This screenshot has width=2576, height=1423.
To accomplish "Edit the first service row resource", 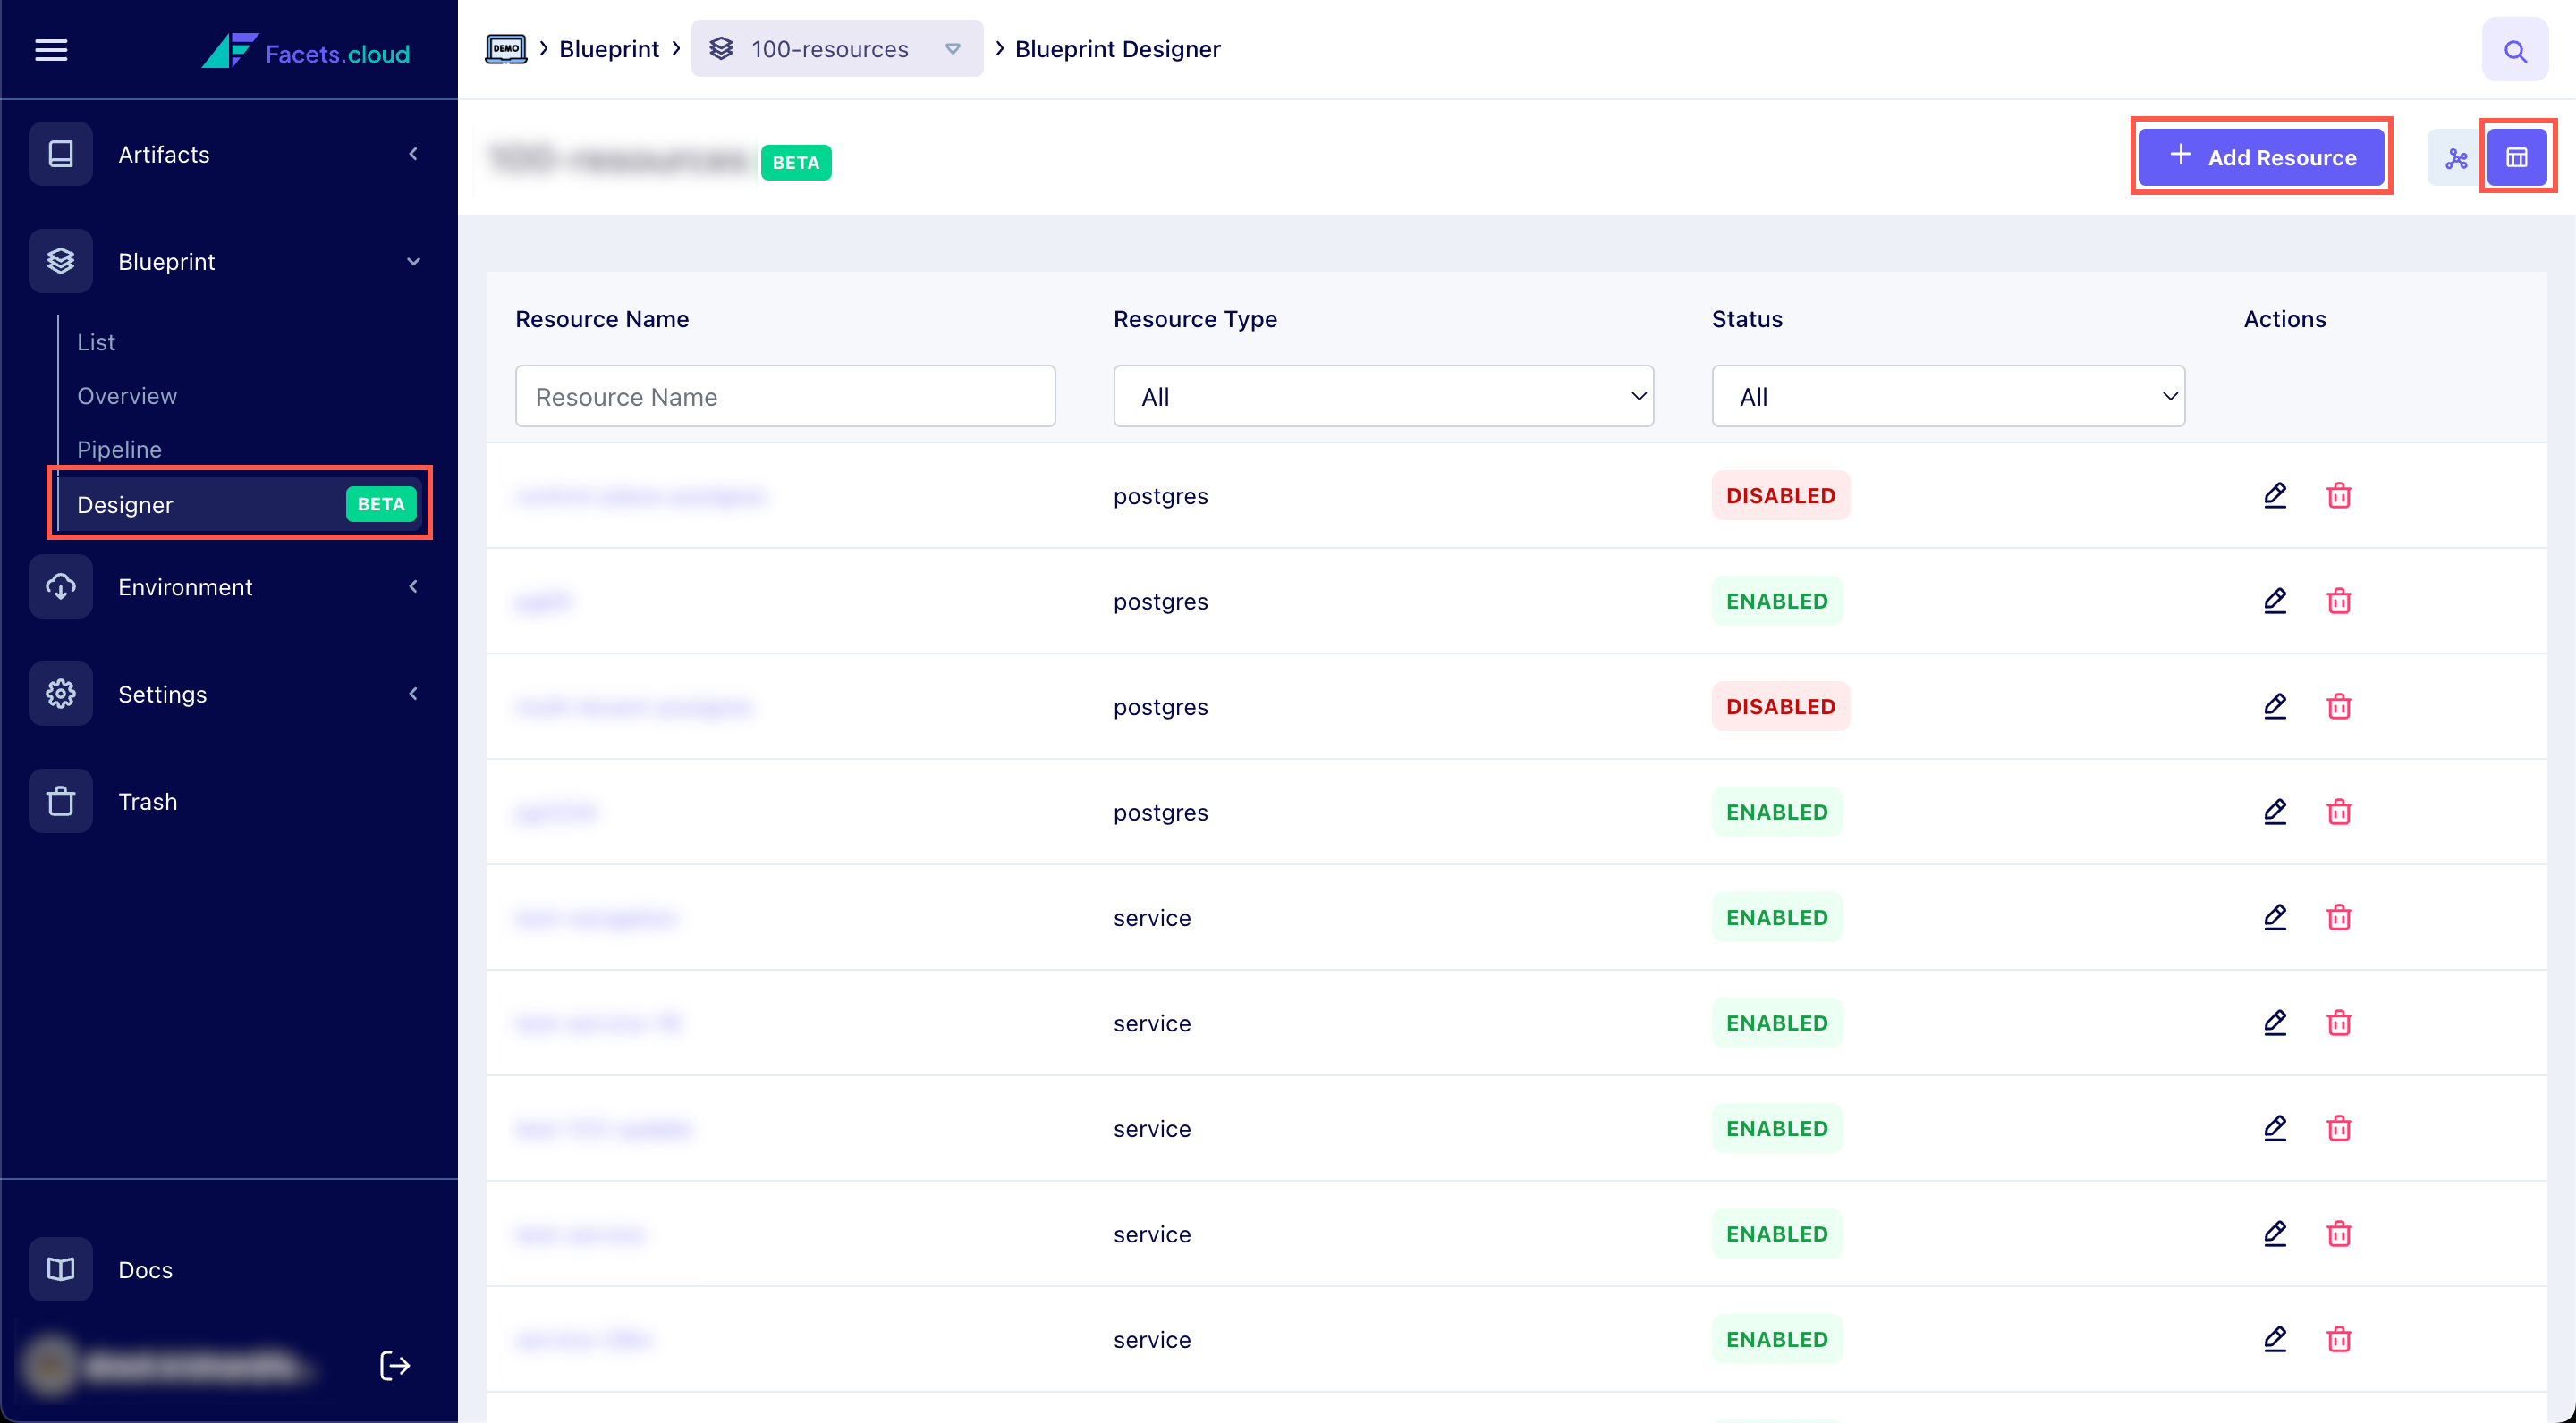I will point(2274,916).
